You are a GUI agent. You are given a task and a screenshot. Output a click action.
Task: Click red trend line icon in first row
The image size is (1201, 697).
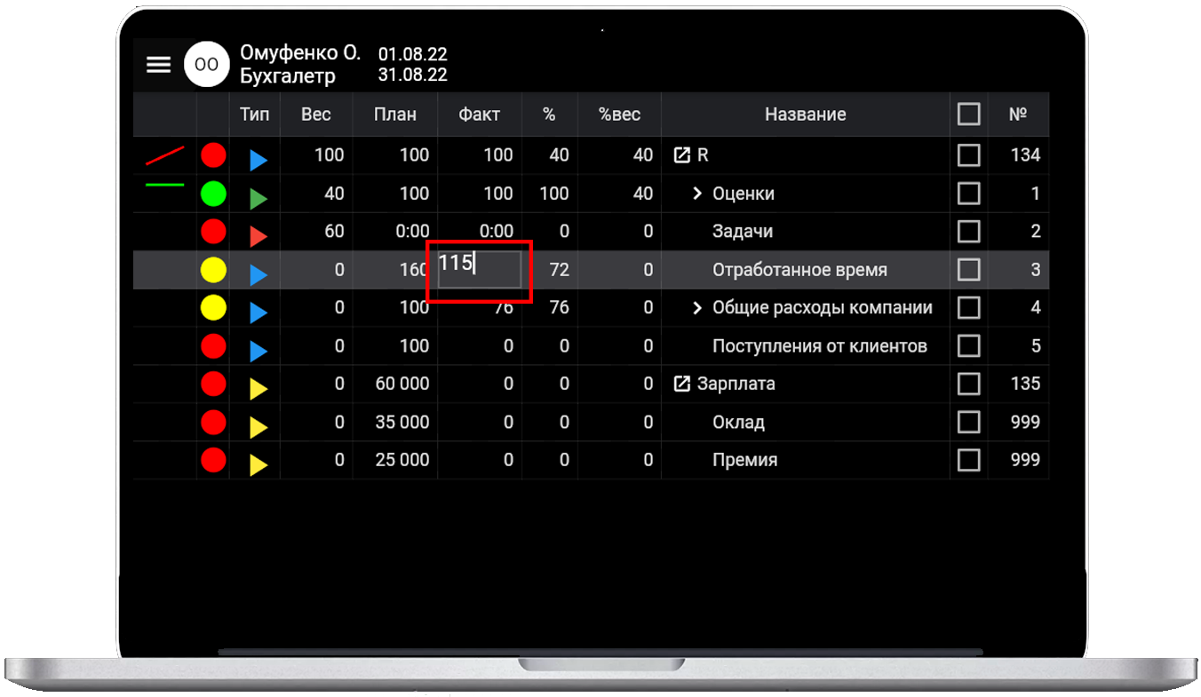[x=164, y=156]
